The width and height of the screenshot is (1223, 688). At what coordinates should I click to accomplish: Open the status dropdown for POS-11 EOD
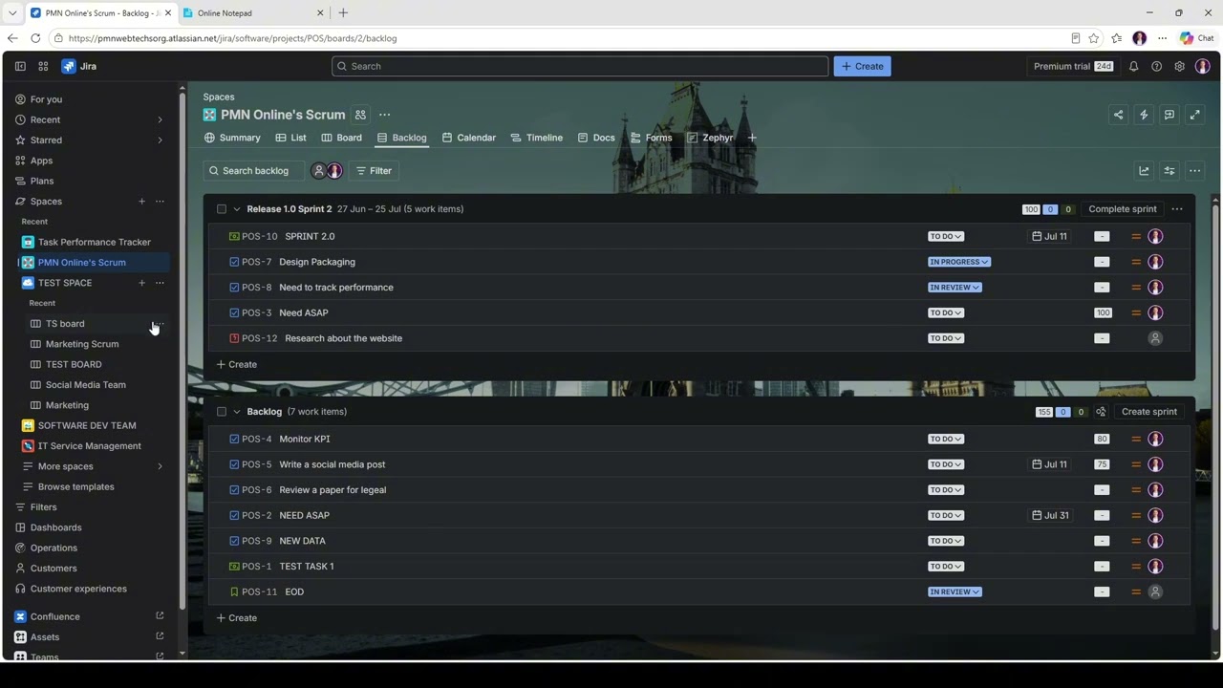[x=955, y=592]
